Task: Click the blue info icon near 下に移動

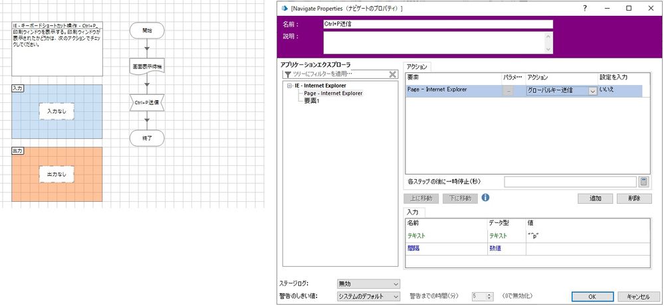Action: [485, 198]
